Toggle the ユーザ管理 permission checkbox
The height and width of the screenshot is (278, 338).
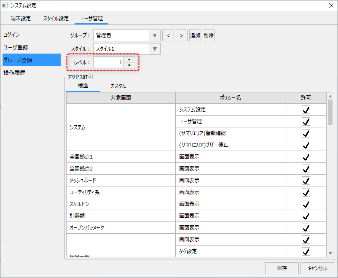306,121
